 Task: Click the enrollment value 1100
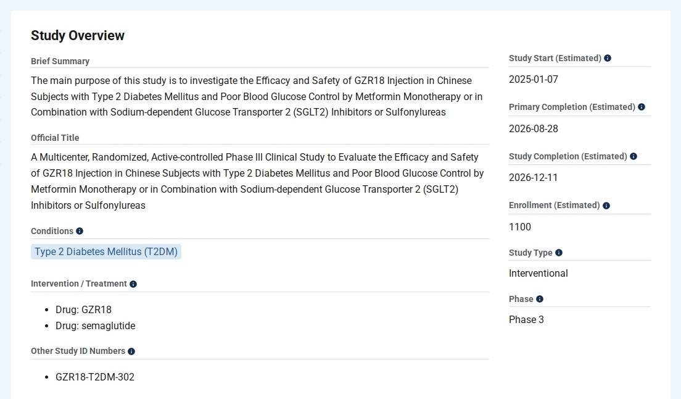[x=520, y=227]
